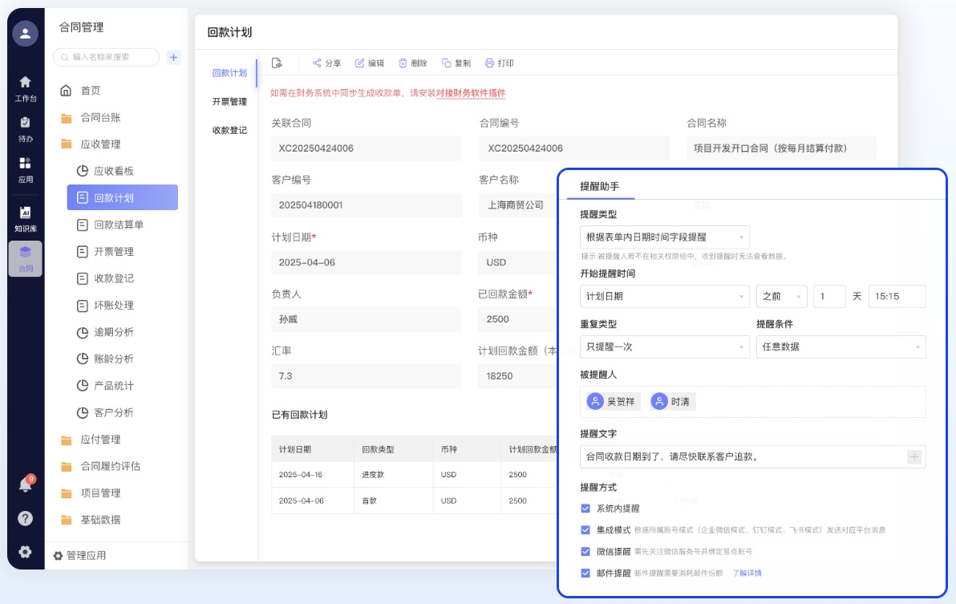The height and width of the screenshot is (604, 956).
Task: Open the help question mark icon
Action: (25, 518)
